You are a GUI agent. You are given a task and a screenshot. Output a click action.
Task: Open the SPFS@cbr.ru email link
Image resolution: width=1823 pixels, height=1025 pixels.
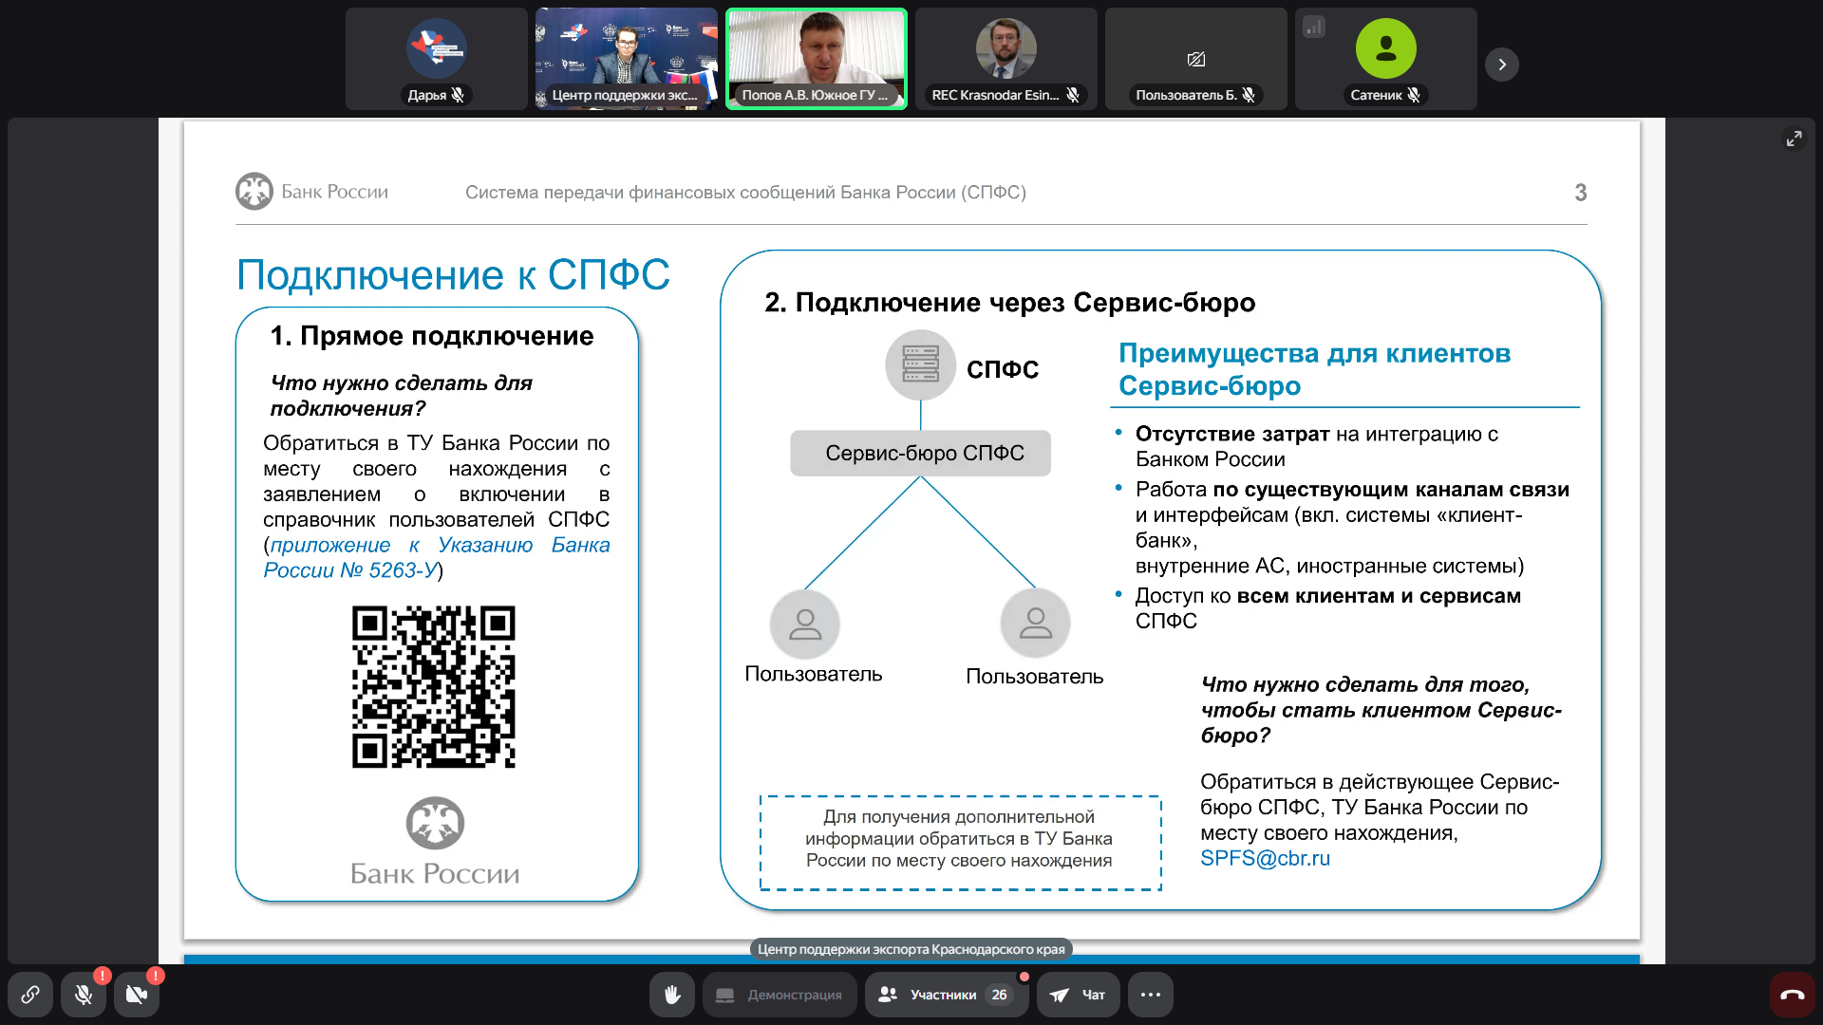[1265, 858]
